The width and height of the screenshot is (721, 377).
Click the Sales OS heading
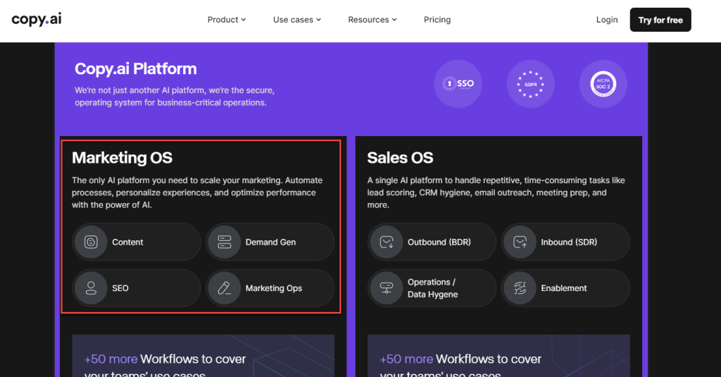[400, 158]
